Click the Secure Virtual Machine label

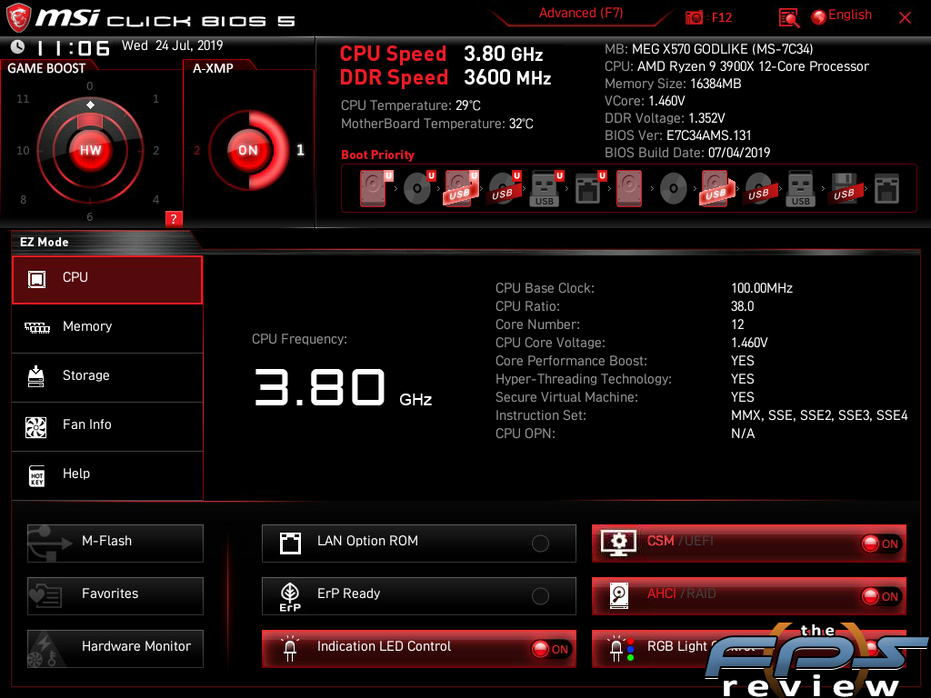(x=566, y=397)
